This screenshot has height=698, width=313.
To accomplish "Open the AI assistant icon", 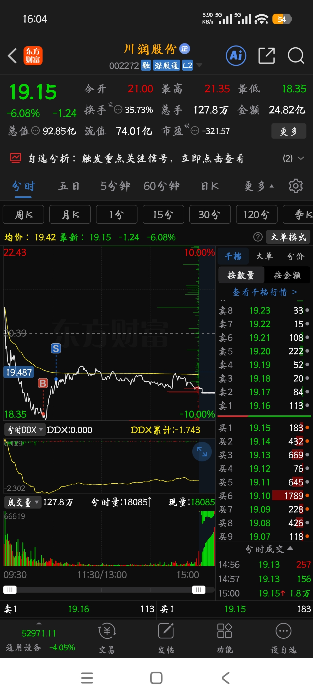I will point(236,55).
